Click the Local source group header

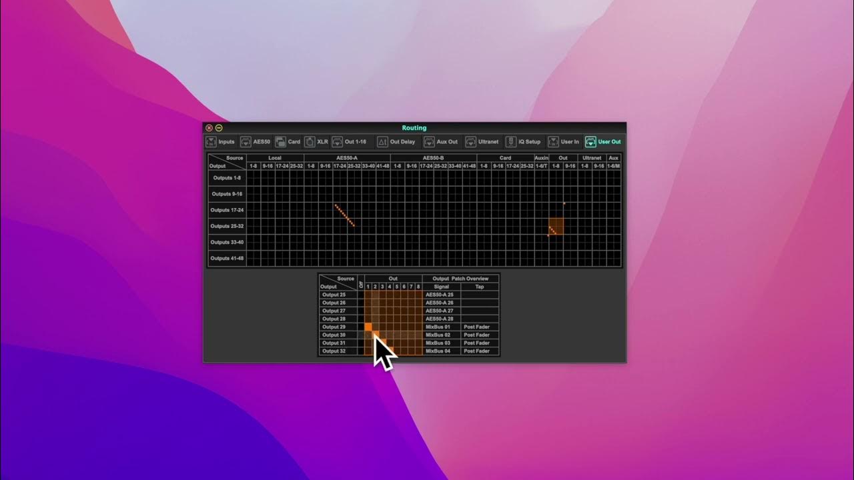275,158
